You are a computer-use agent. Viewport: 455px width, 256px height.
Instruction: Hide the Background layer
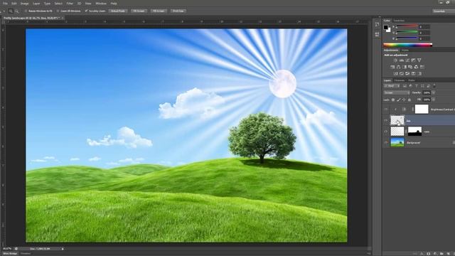click(x=386, y=142)
